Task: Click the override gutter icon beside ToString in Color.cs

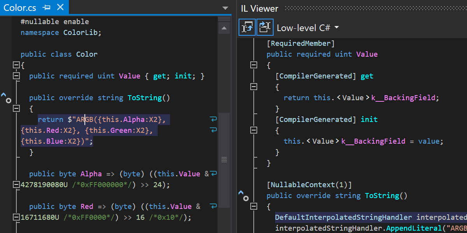Action: (x=6, y=97)
